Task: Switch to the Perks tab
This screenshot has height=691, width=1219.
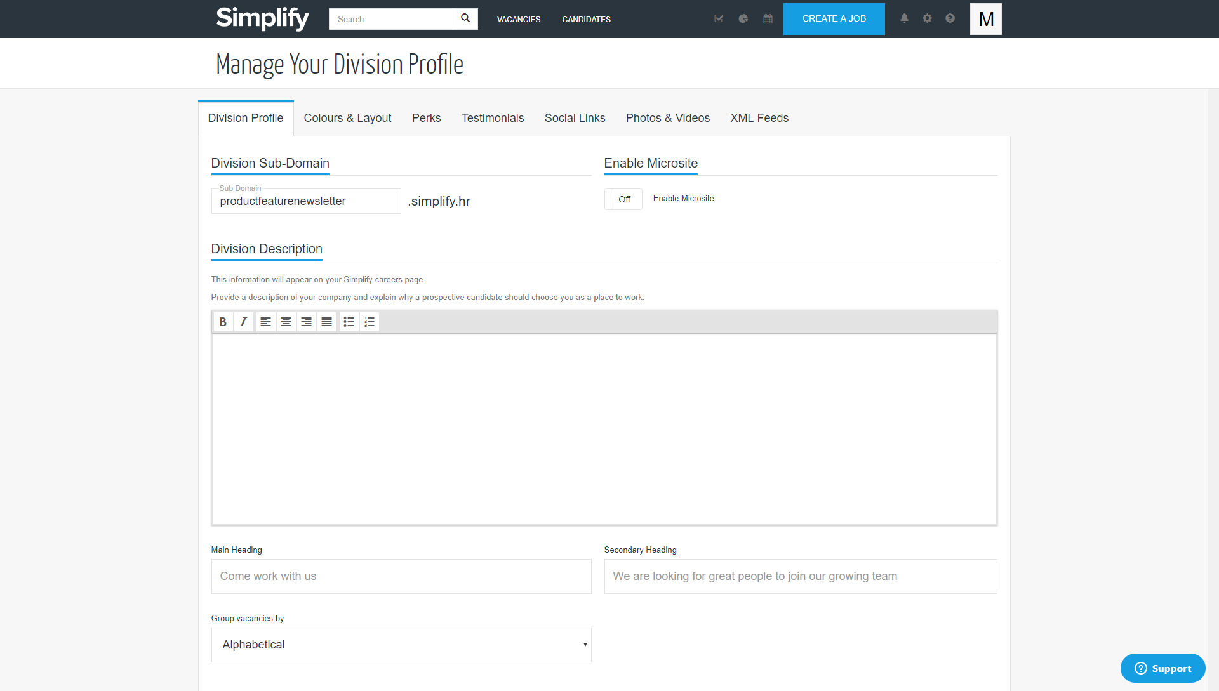Action: tap(426, 118)
